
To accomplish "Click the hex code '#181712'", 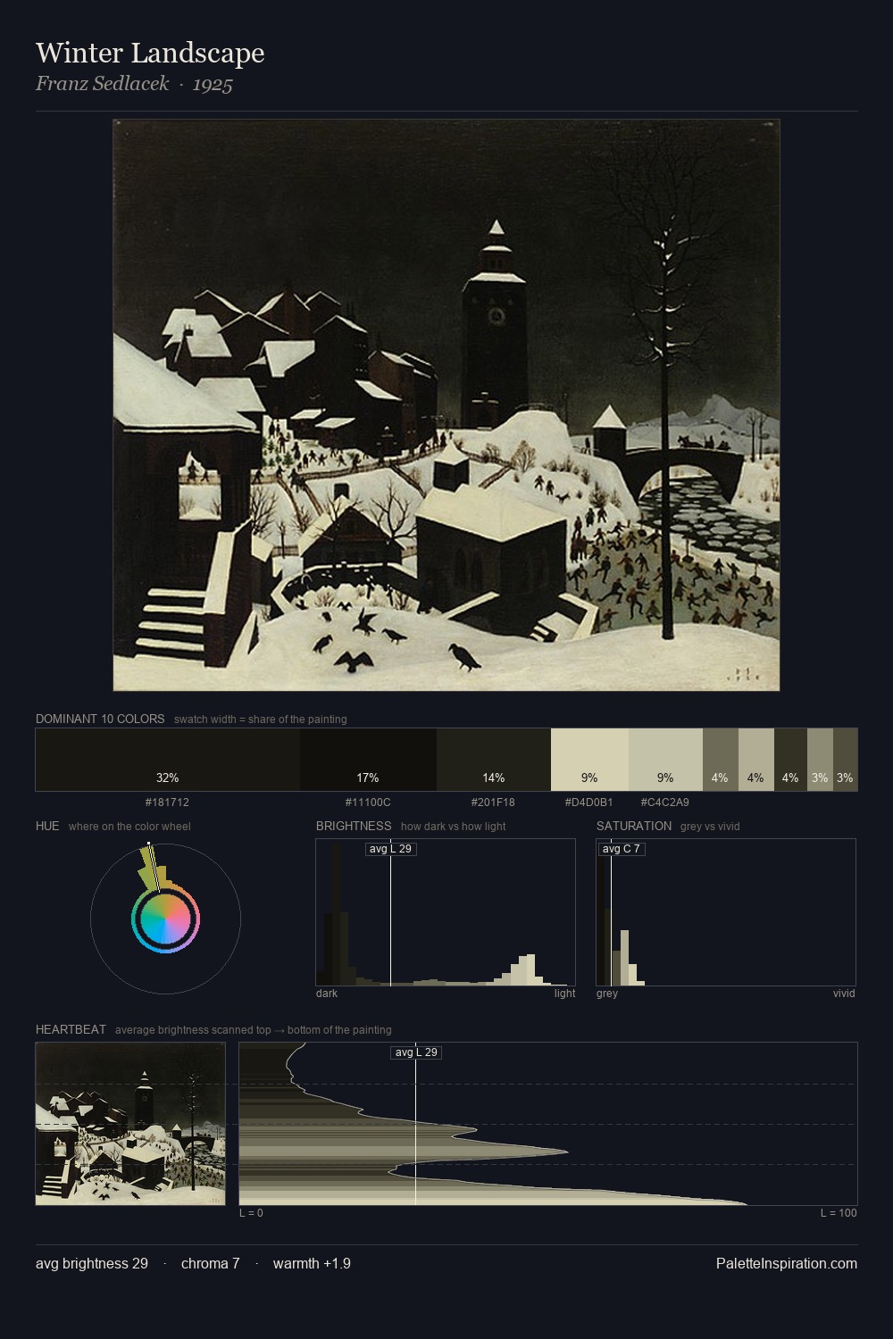I will click(167, 802).
